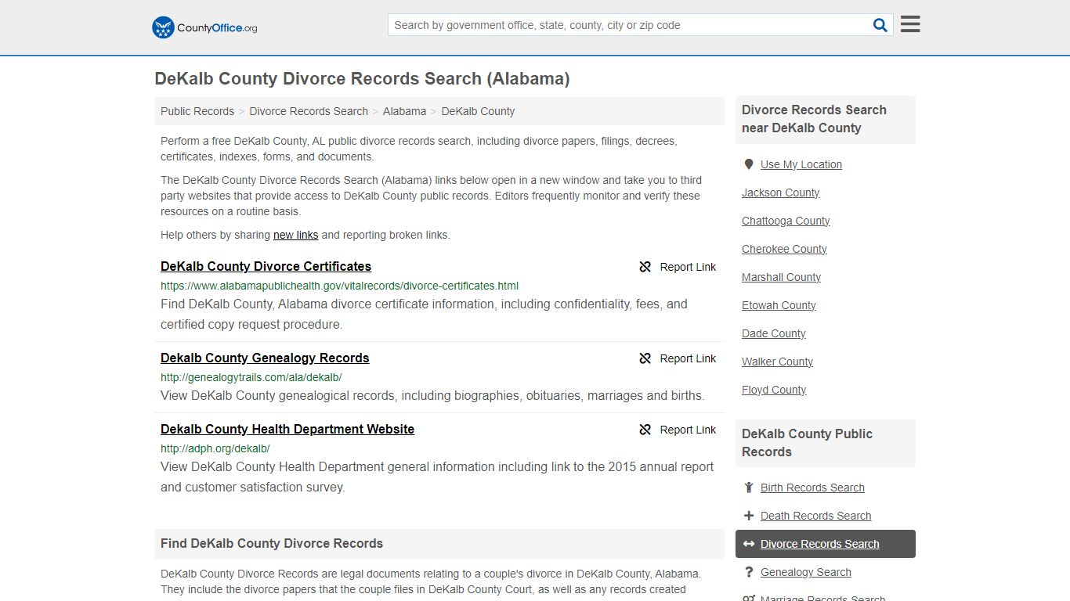This screenshot has width=1070, height=601.
Task: Open Divorce Records Search breadcrumb
Action: [309, 111]
